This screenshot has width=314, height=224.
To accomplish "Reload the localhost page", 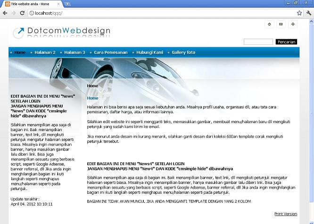I will pos(22,13).
